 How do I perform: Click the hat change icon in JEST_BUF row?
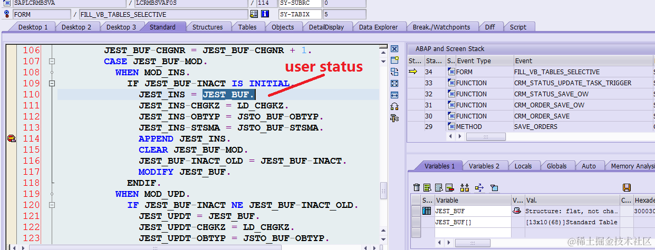pyautogui.click(x=517, y=211)
